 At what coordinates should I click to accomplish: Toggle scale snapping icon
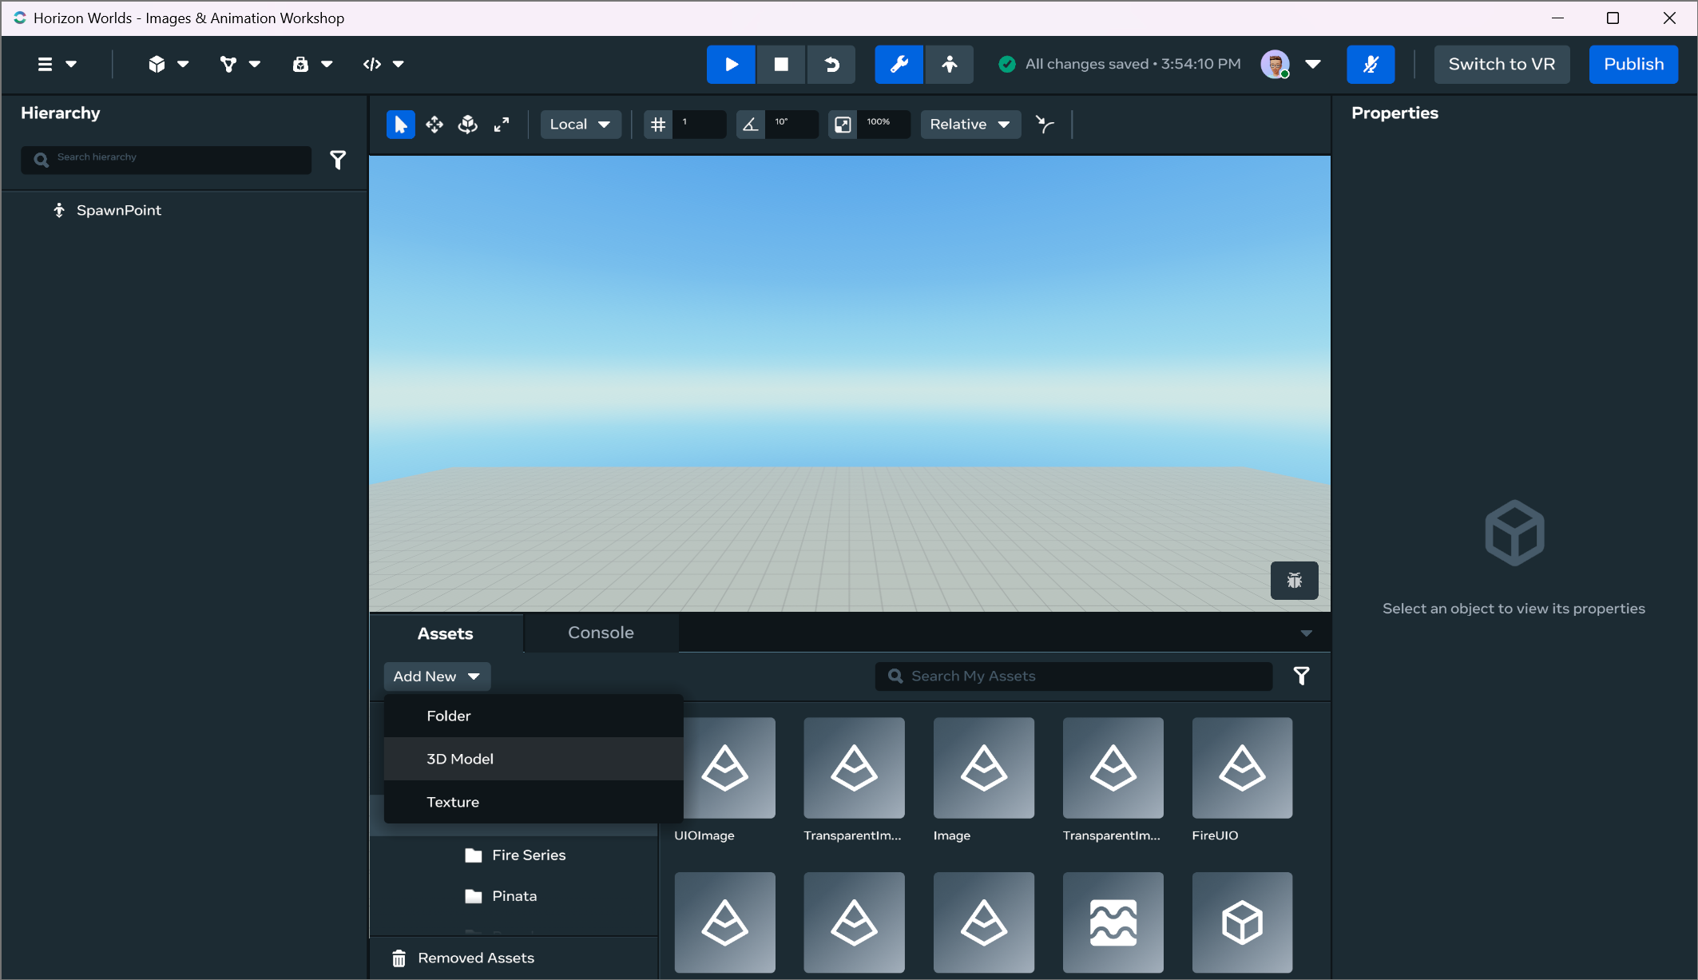(843, 125)
